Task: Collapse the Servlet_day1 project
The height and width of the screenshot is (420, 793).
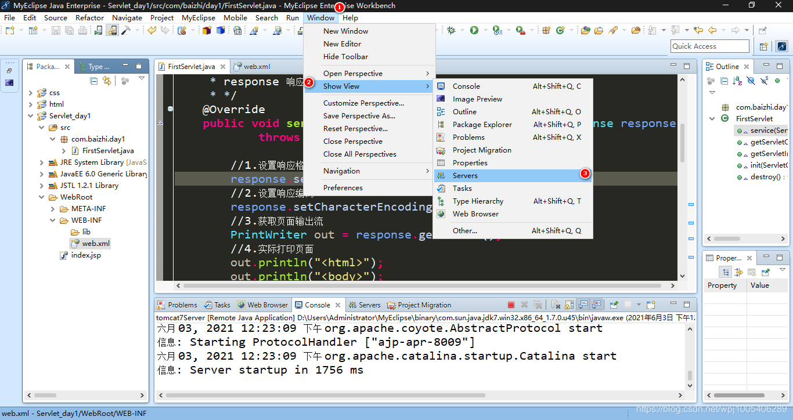Action: [x=31, y=116]
